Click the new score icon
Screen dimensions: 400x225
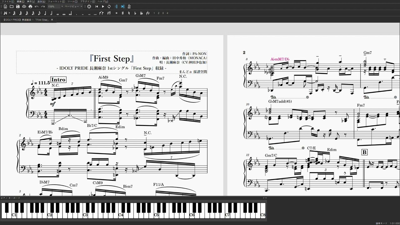pyautogui.click(x=5, y=7)
